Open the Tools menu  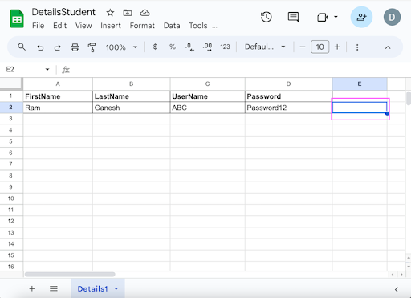(x=198, y=26)
